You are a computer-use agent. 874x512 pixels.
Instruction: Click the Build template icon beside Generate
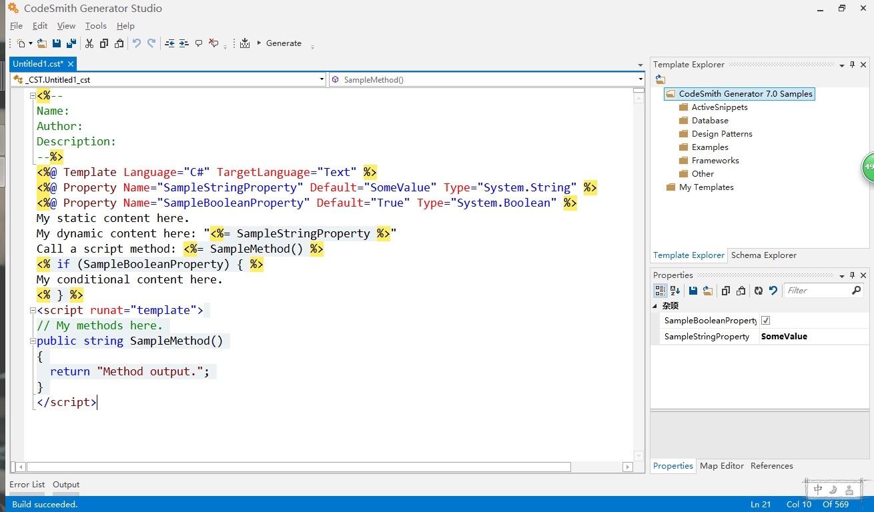245,43
